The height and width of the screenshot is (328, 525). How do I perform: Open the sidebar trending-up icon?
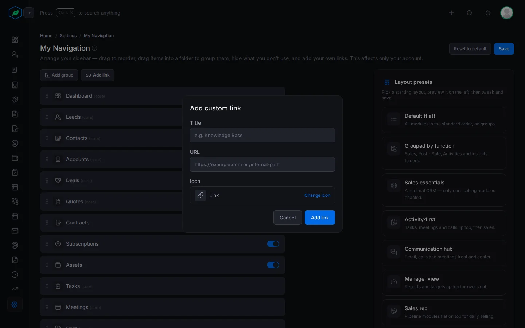15,289
